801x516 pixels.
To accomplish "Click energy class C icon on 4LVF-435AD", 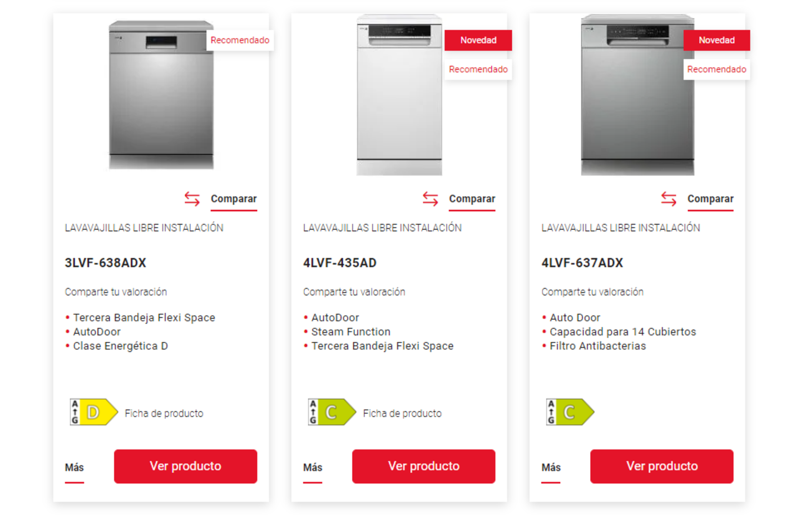I will [x=332, y=412].
